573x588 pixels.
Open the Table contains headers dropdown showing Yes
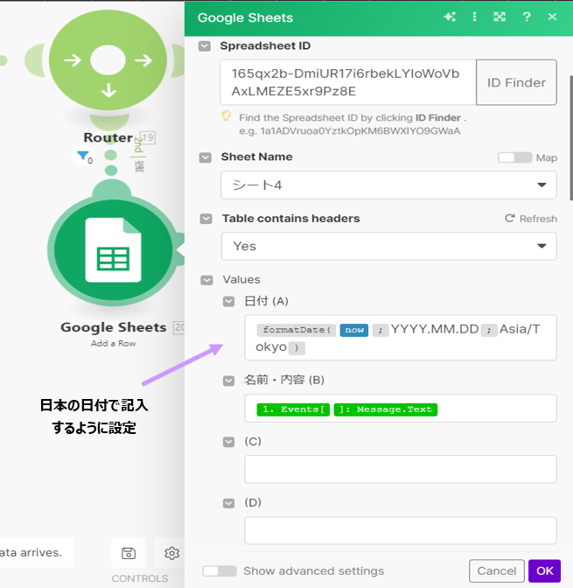click(x=389, y=246)
